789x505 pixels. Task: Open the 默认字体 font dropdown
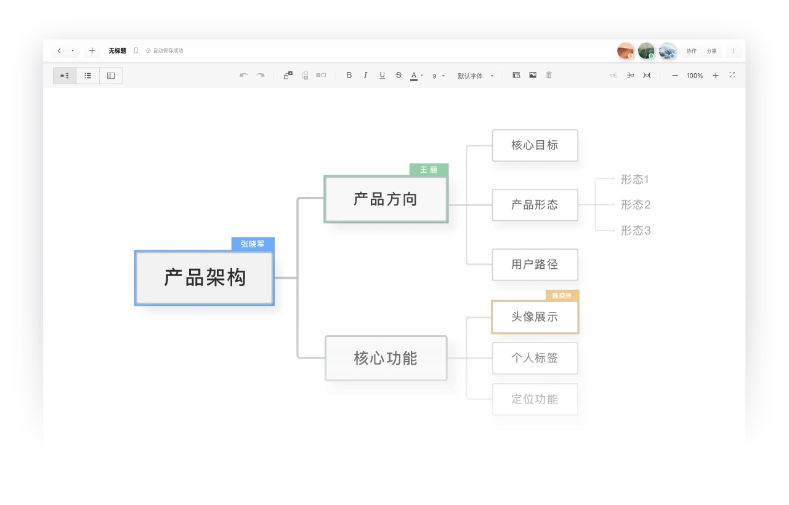coord(475,76)
